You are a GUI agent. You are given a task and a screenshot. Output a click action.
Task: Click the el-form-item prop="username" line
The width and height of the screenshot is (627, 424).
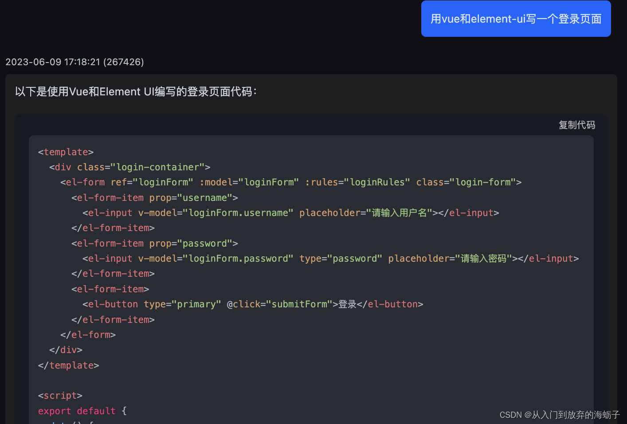tap(155, 198)
